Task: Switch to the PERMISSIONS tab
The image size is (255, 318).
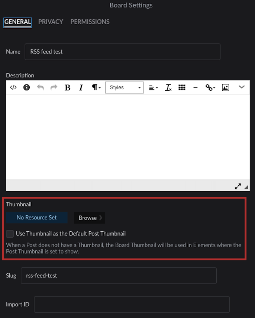Action: (90, 22)
